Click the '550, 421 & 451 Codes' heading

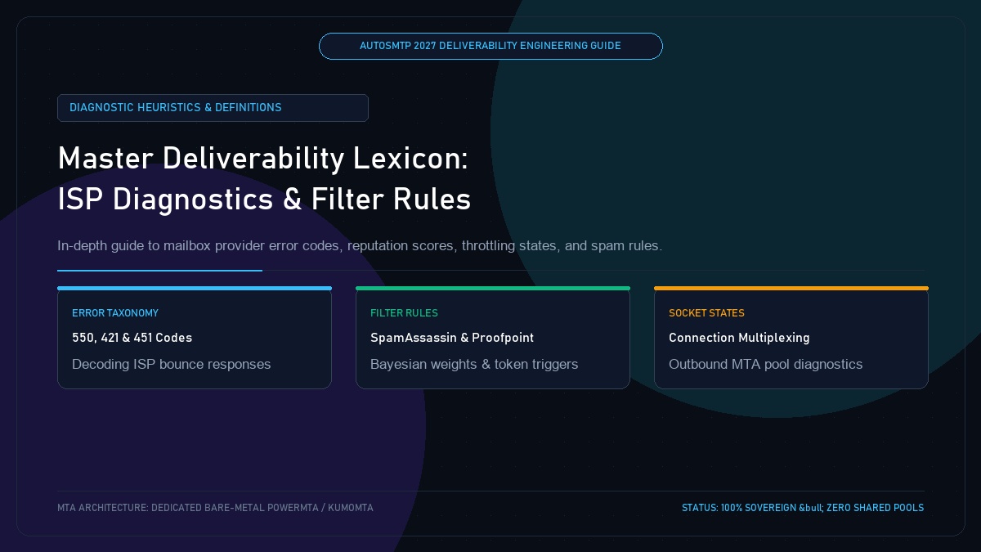point(132,338)
